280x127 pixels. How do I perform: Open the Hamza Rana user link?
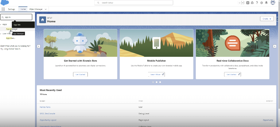tap(45, 107)
